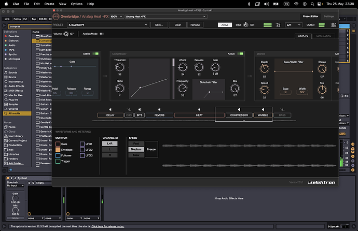This screenshot has width=358, height=231.
Task: Enable Analog Mode switch
Action: point(101,34)
